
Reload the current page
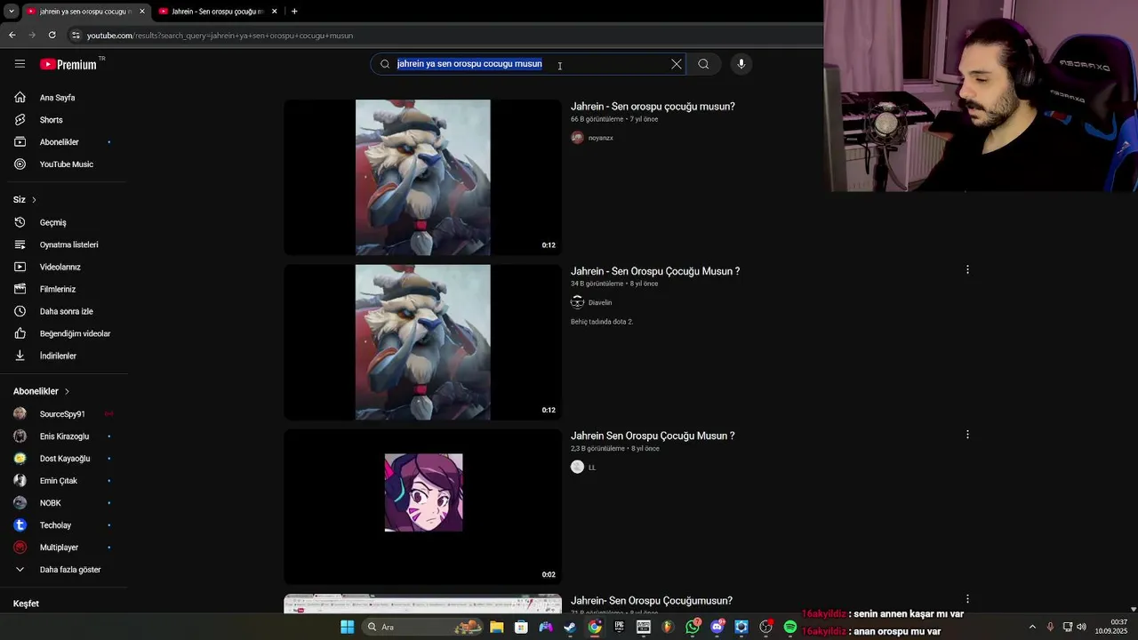tap(52, 36)
